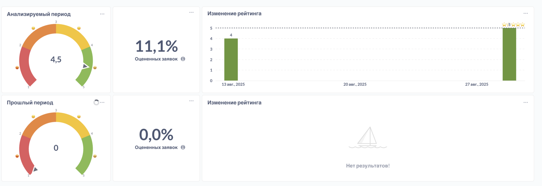Open options menu on the 0,0% card
Screen dimensions: 542x186
pyautogui.click(x=191, y=101)
